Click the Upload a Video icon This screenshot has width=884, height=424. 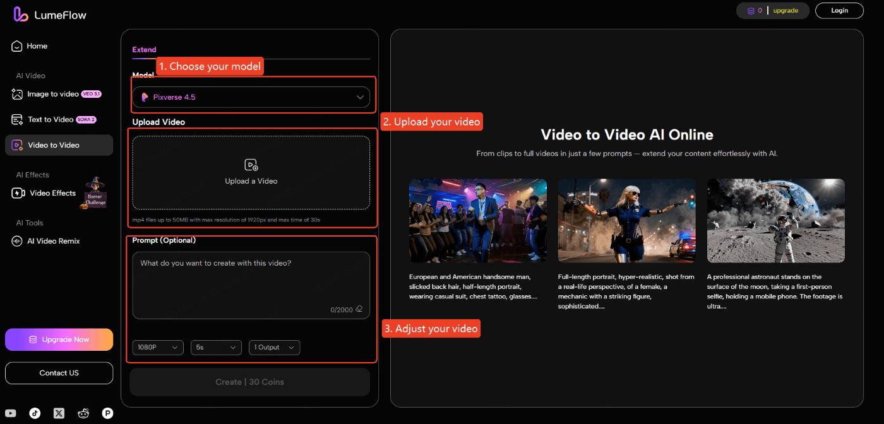click(x=251, y=165)
